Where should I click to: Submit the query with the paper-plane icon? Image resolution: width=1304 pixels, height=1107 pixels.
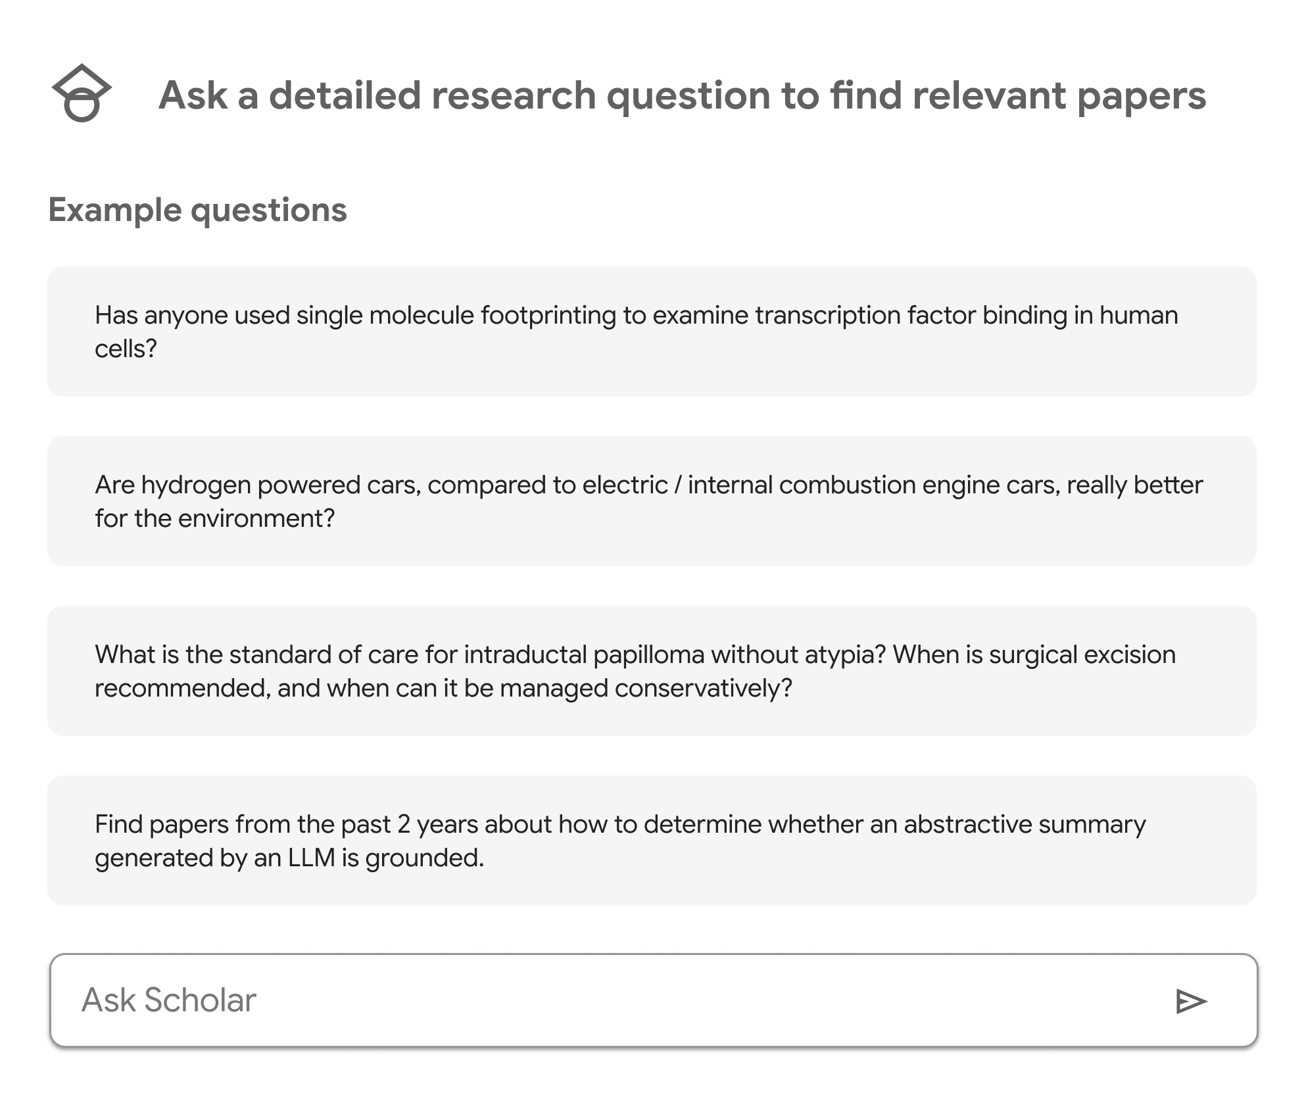pos(1190,1001)
